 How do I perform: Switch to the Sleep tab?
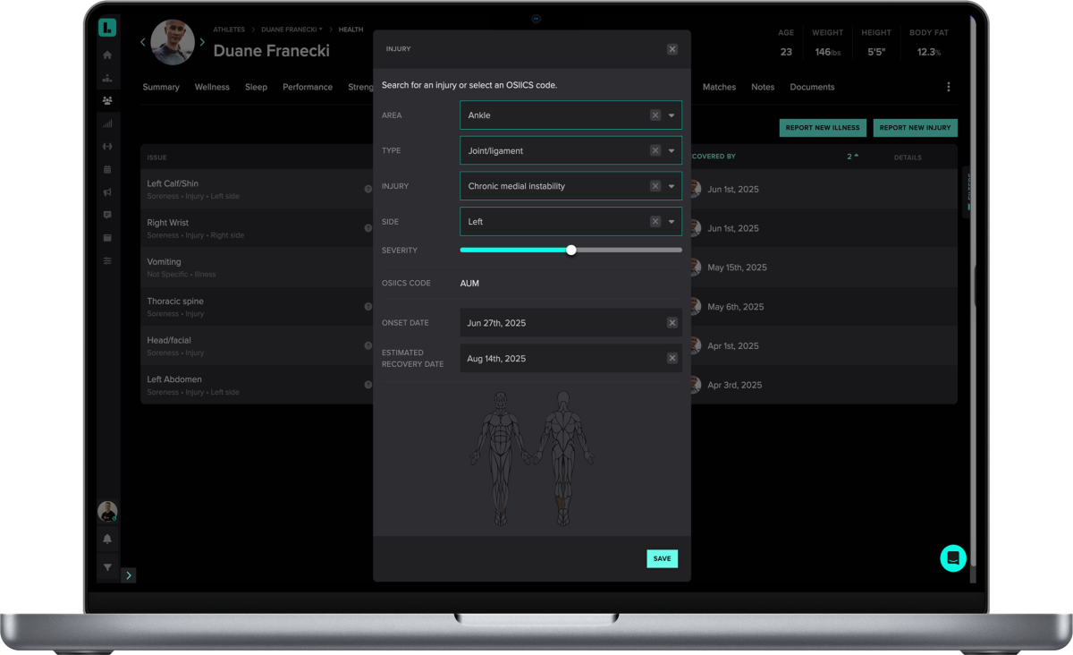(x=256, y=87)
